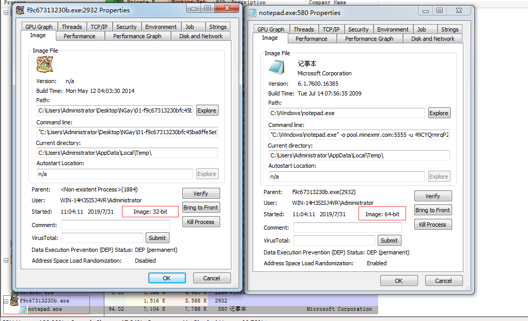
Task: Click Microsoft Corporation in notepad.exe row
Action: click(339, 309)
